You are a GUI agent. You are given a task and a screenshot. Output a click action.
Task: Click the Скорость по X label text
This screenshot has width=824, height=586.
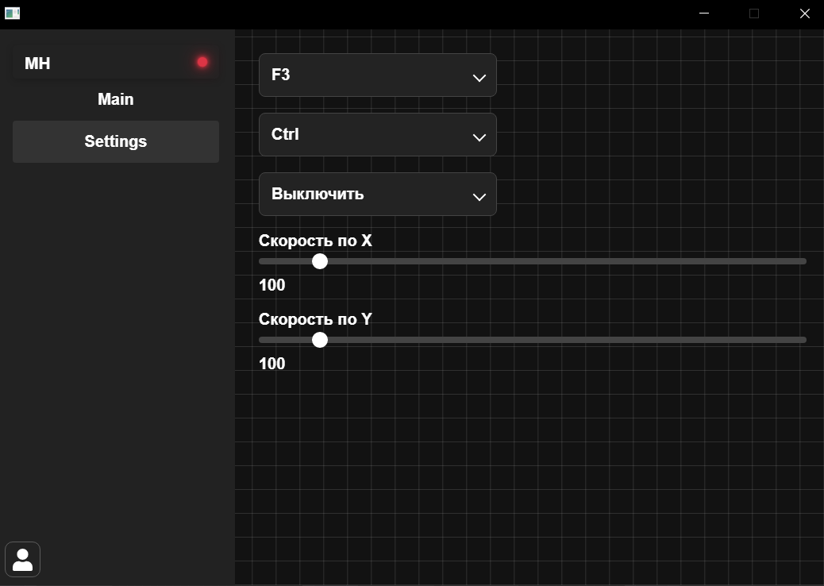(x=315, y=241)
